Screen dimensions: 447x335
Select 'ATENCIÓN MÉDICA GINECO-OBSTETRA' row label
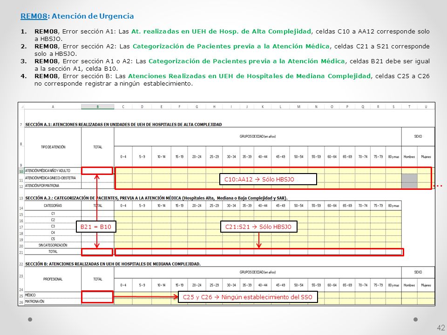tap(53, 178)
